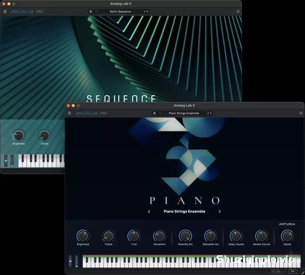Viewport: 305px width, 275px height.
Task: Open settings gear in Berlin Sequence window
Action: 238,11
